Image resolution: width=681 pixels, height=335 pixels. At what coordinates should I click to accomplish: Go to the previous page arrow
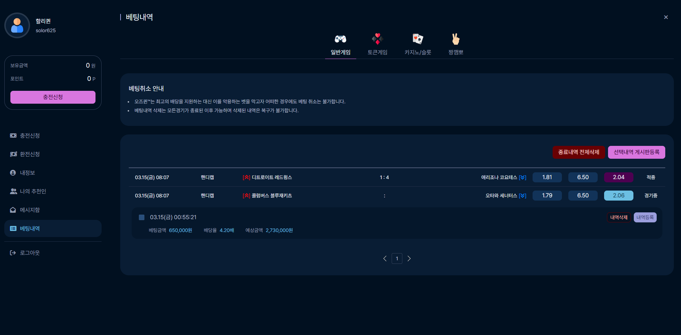(x=385, y=258)
